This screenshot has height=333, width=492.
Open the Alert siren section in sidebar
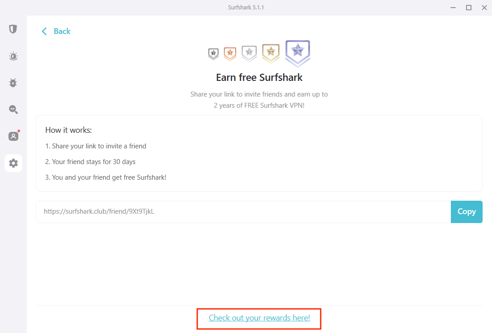tap(13, 56)
